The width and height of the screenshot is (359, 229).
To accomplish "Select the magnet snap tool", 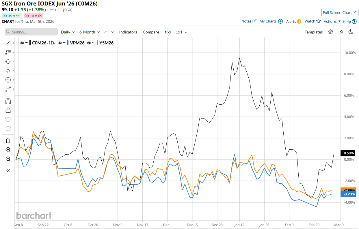I will click(8, 101).
